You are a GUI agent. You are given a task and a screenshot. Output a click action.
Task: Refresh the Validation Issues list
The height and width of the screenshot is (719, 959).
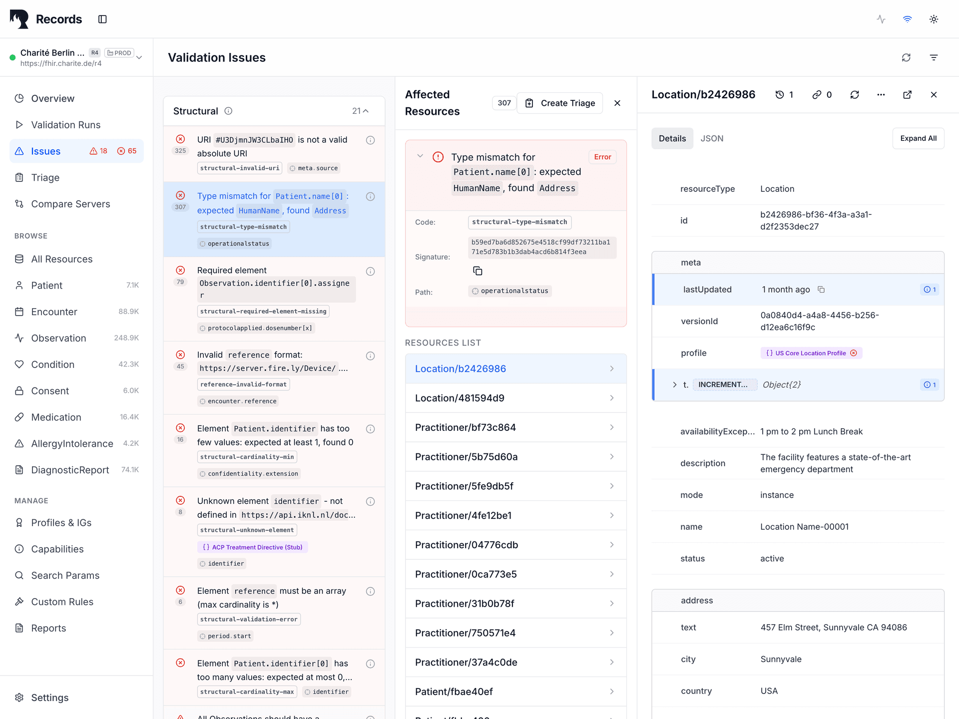(x=907, y=57)
